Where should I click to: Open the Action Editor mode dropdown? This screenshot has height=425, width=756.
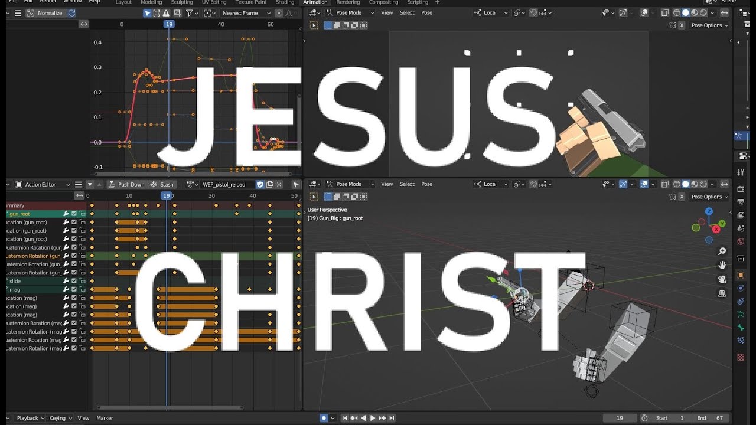(x=43, y=185)
